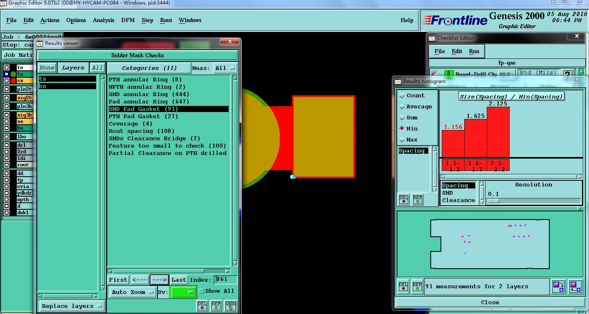Click DEL icon beside '91 measurements' text
Screen dimensions: 589x314
coord(403,286)
